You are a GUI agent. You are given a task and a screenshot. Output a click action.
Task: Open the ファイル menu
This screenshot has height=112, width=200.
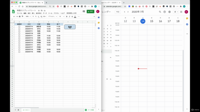[19, 13]
